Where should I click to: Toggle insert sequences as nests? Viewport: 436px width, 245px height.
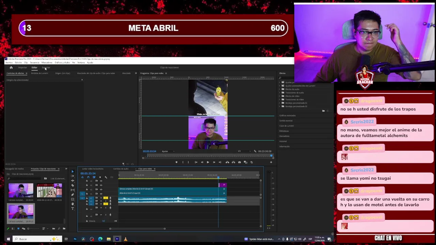[x=82, y=177]
